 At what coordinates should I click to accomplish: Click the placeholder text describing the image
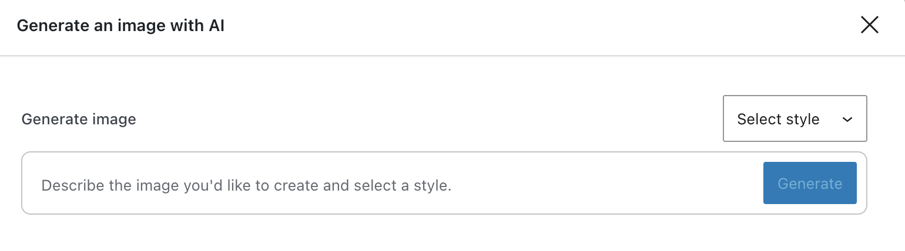pyautogui.click(x=246, y=186)
